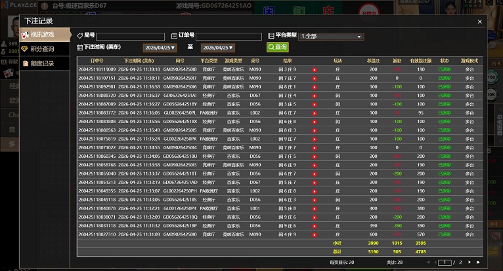Open the start date picker 2026/04/25

(x=160, y=48)
